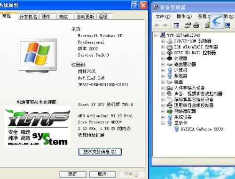
Task: Expand the 网络适配器 plus box
Action: click(x=163, y=111)
